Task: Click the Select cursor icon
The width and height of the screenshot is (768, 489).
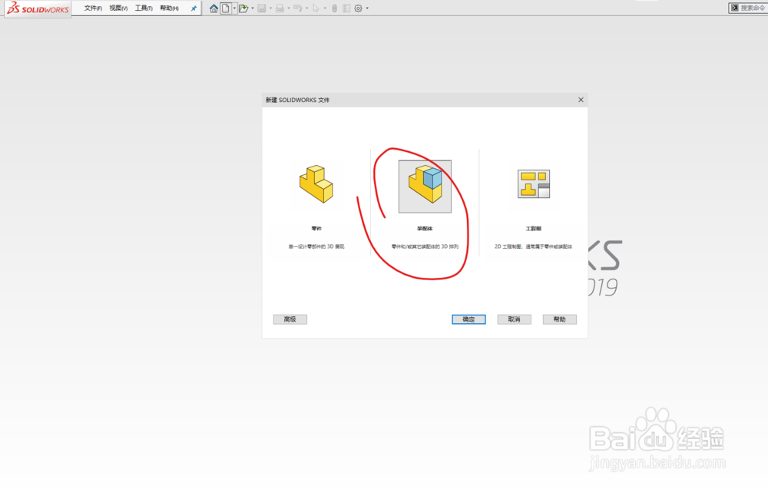Action: point(316,8)
